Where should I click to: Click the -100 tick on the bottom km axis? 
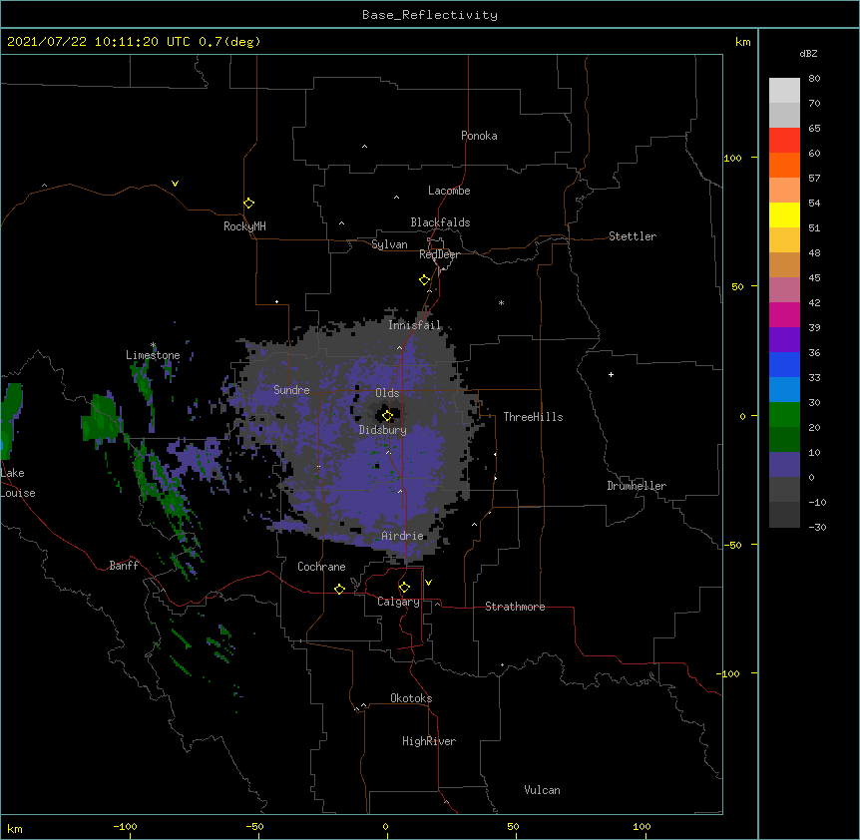point(126,826)
